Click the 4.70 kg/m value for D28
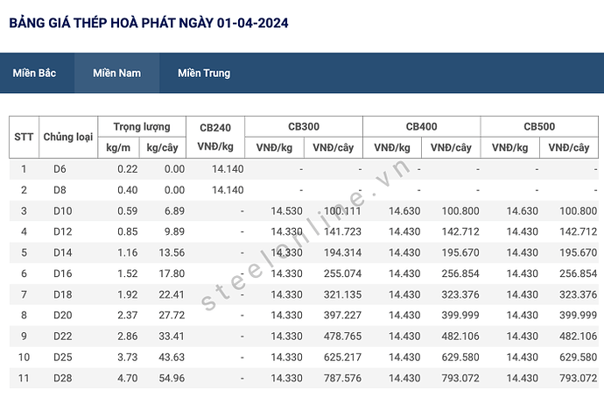This screenshot has height=397, width=604. click(x=128, y=378)
